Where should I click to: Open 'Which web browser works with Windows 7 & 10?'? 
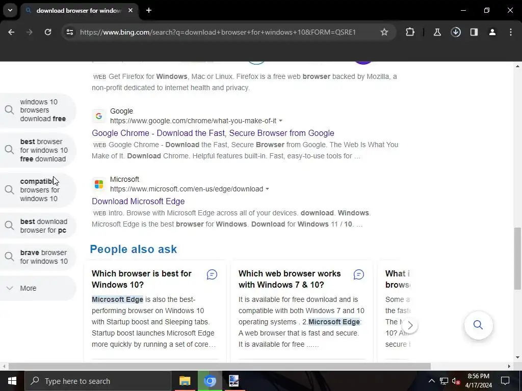click(x=290, y=279)
